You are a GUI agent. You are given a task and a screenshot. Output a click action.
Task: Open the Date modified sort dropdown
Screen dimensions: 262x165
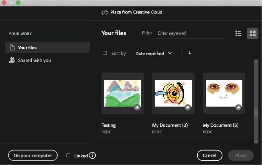[154, 53]
